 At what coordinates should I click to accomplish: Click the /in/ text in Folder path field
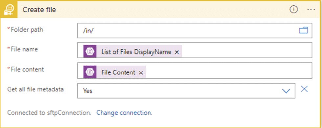[x=88, y=31]
